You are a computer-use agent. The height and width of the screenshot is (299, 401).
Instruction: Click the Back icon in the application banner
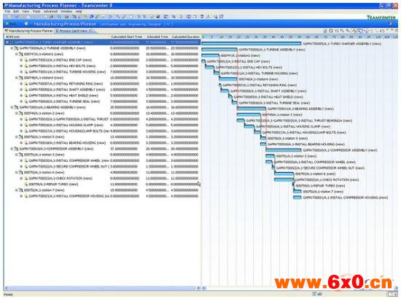tap(11, 24)
